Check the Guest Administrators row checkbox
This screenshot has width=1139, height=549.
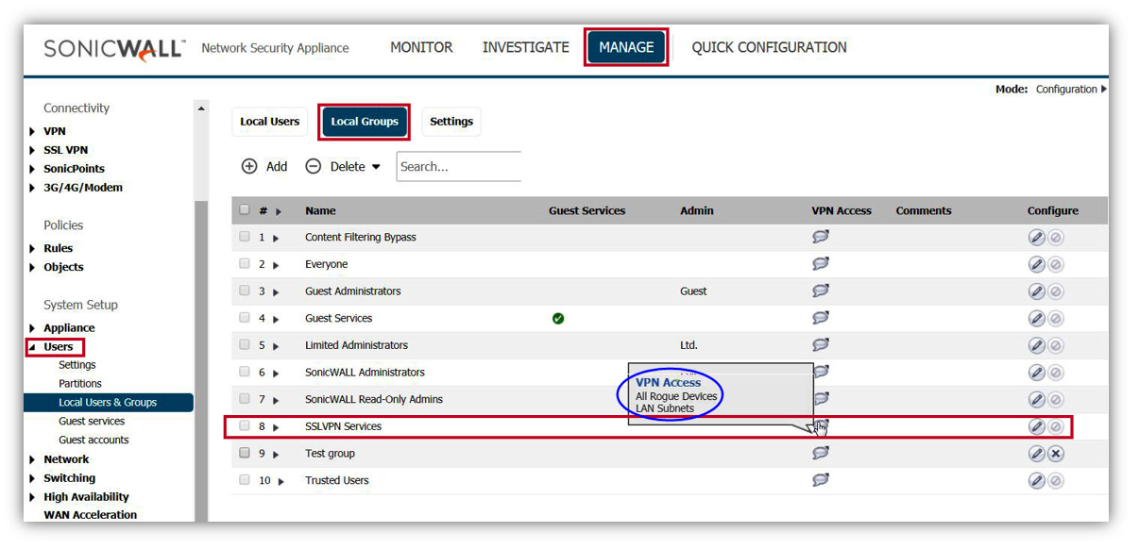pyautogui.click(x=246, y=291)
